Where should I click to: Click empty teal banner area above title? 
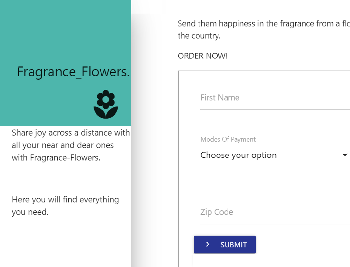(65, 31)
